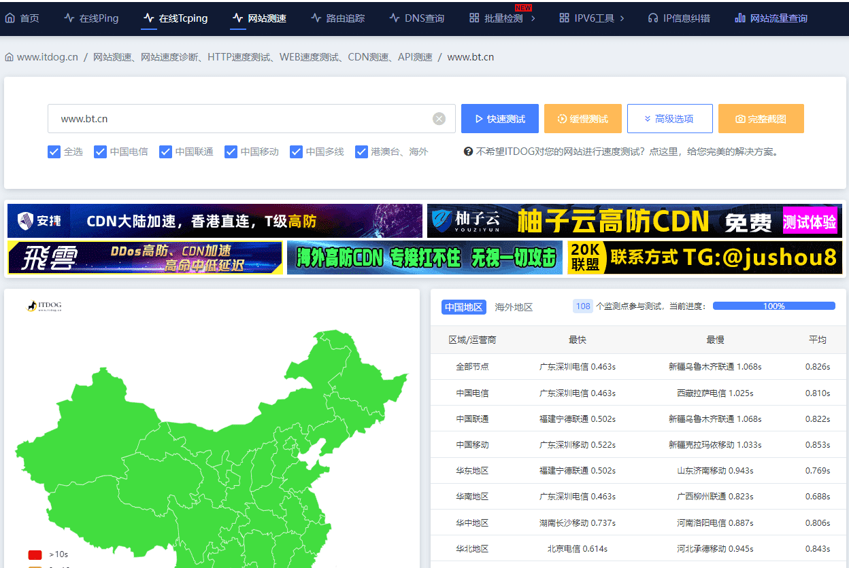
Task: Uncheck the 港澳台、海外 checkbox
Action: pyautogui.click(x=362, y=152)
